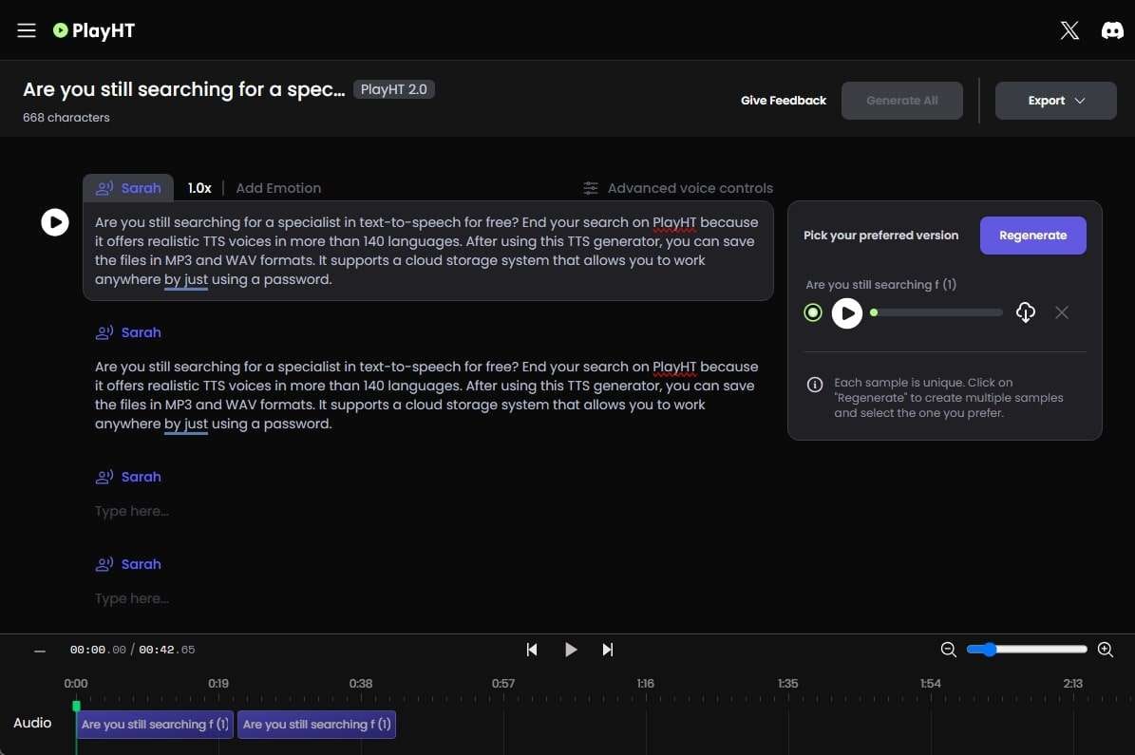
Task: Change voice Sarah of second paragraph
Action: point(128,332)
